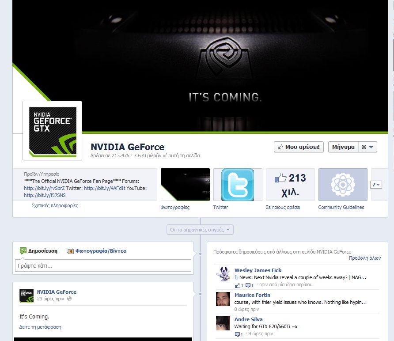394x341 pixels.
Task: Click Waiting for GTX 670/660Ti post text
Action: pos(266,326)
